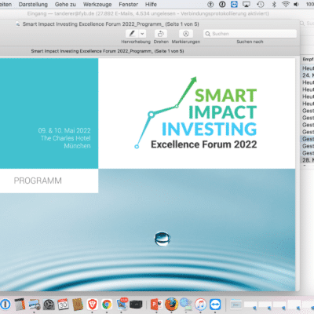Click the word INVESTING in the logo

coord(210,130)
